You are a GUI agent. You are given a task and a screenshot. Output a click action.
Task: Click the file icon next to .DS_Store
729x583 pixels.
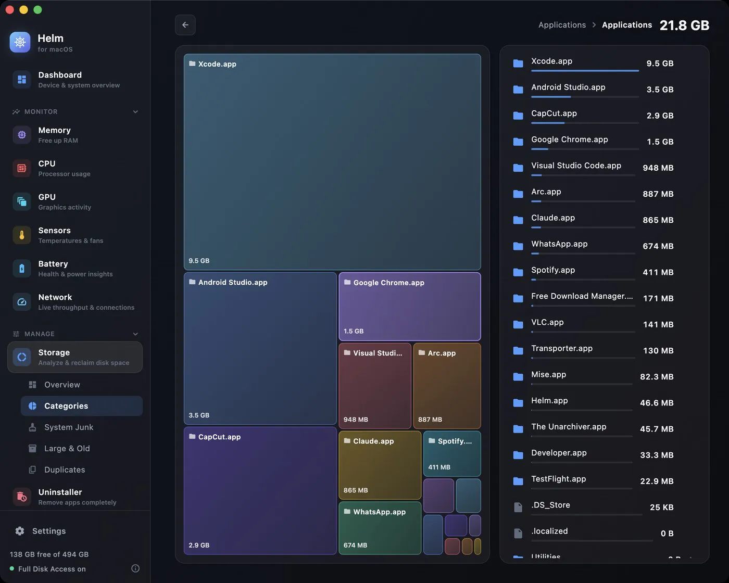518,507
